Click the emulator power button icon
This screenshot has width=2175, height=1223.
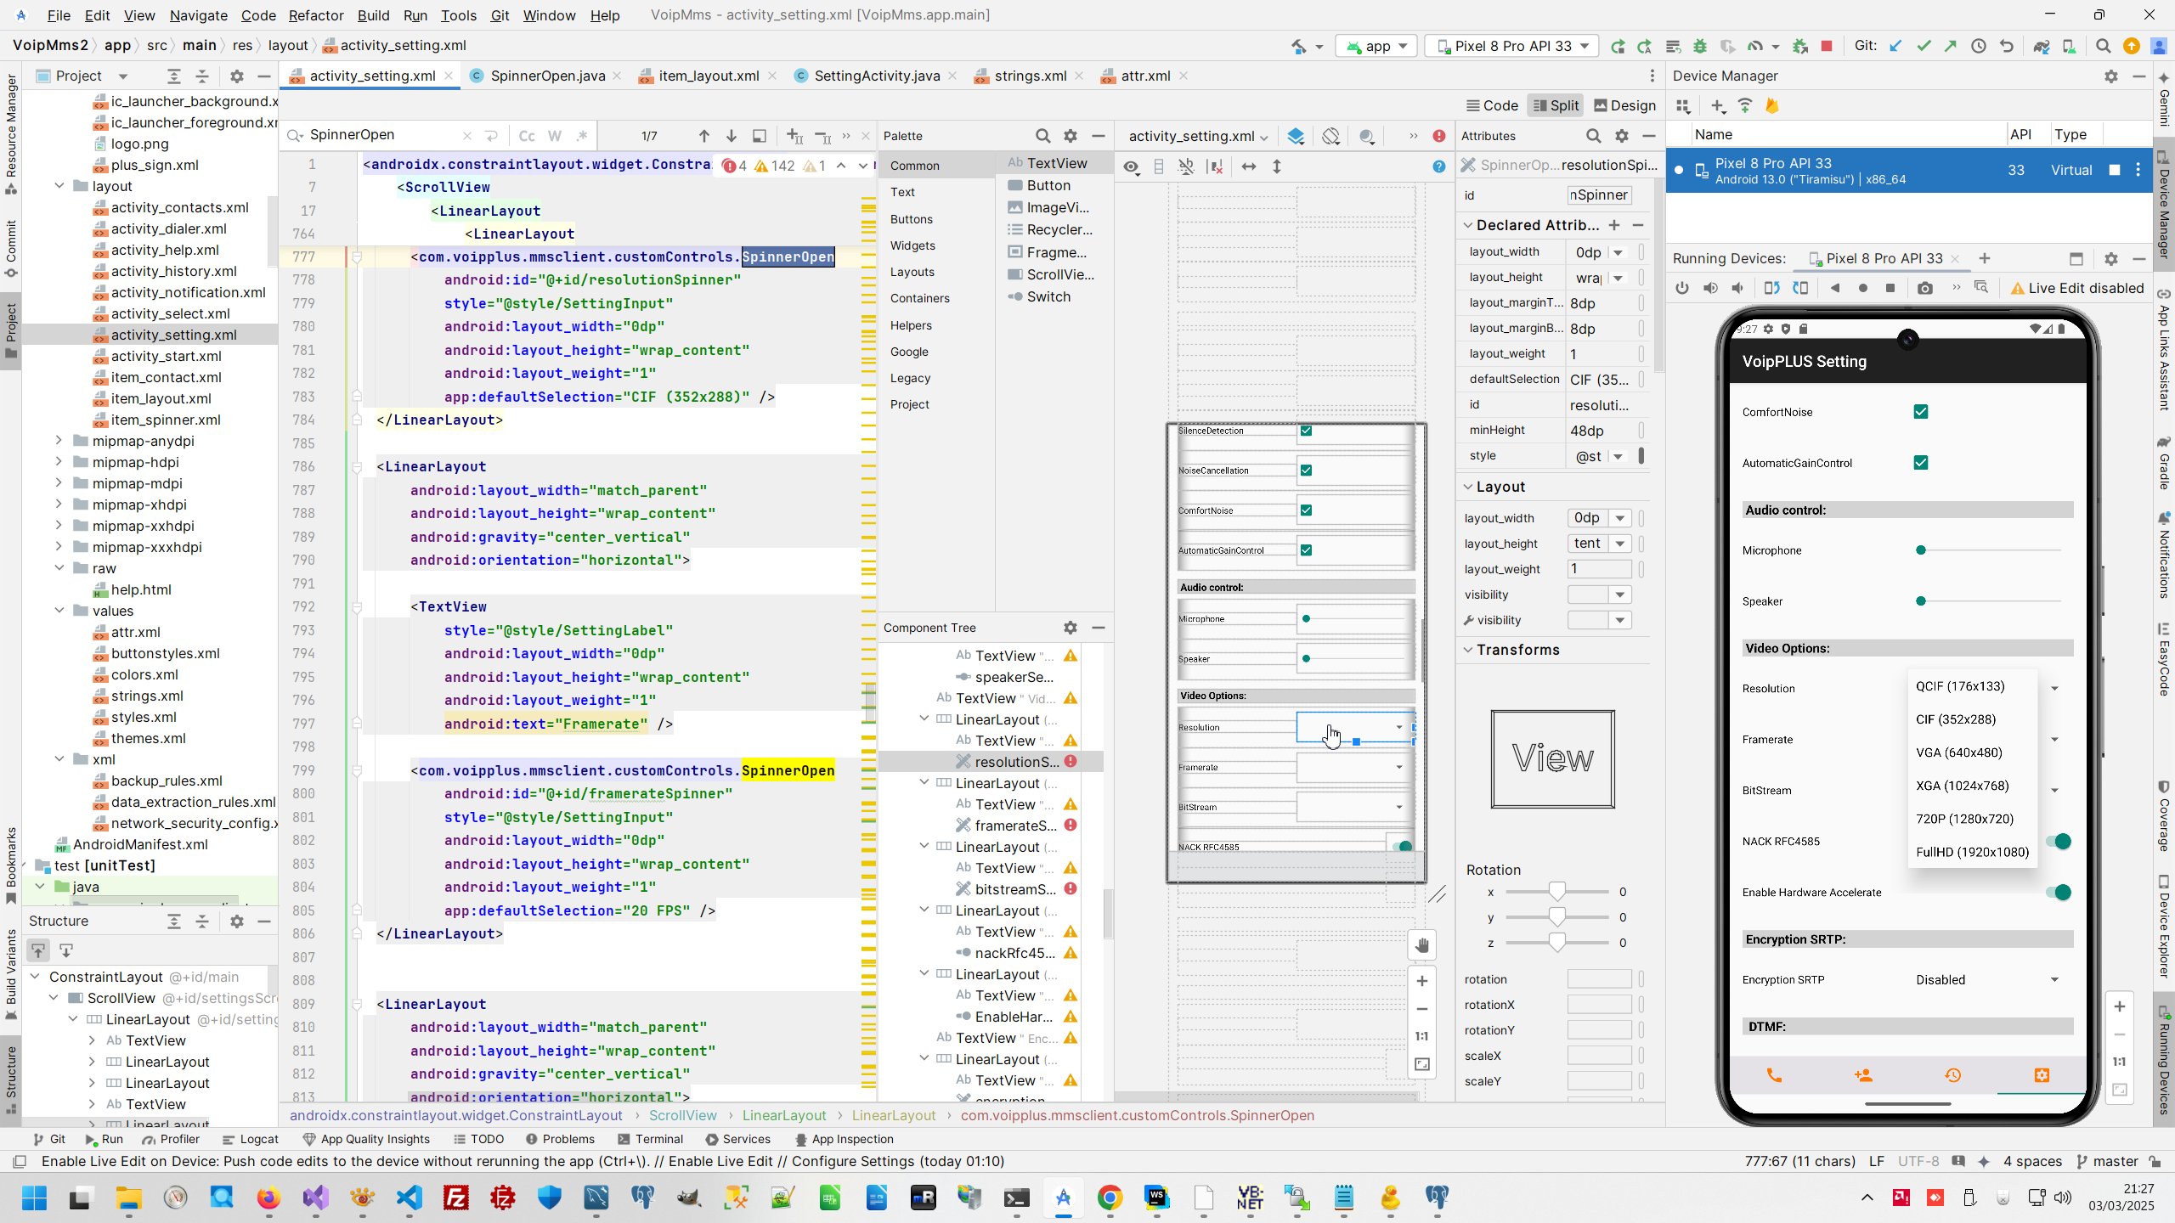1682,288
